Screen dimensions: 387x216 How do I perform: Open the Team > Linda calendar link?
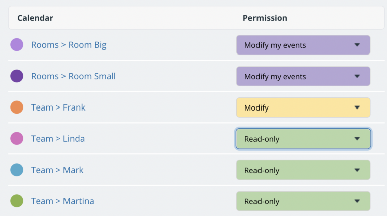pyautogui.click(x=58, y=139)
